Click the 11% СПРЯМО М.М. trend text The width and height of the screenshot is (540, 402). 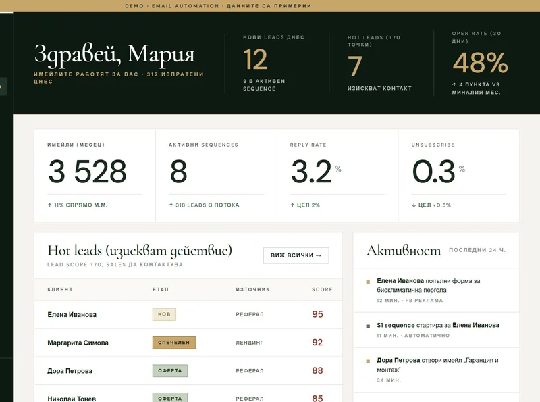coord(78,205)
